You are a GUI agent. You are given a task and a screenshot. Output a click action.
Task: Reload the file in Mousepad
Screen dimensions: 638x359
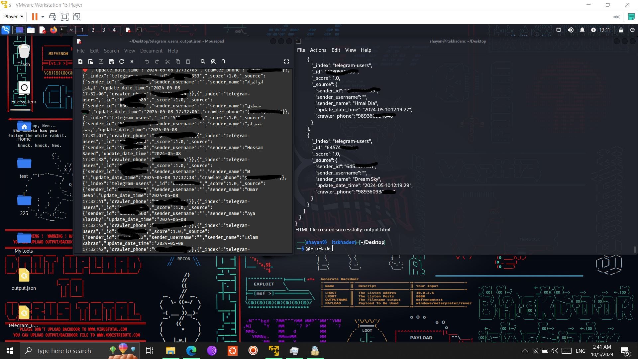tap(122, 61)
